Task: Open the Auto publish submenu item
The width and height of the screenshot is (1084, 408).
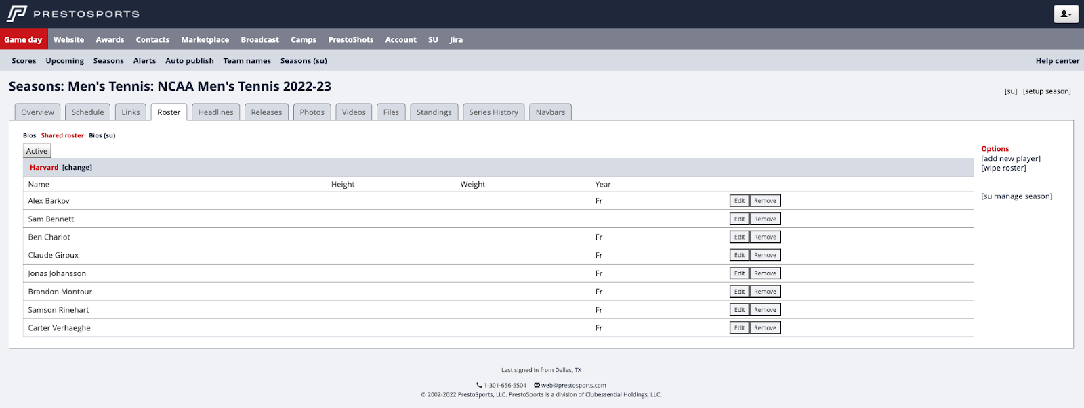Action: click(190, 61)
